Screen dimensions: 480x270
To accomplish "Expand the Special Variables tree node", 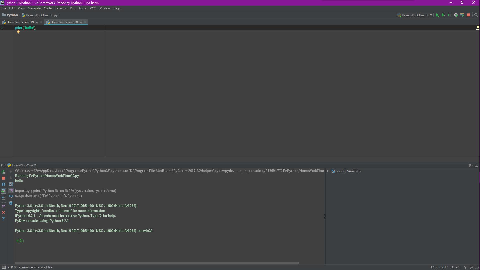I will (327, 171).
